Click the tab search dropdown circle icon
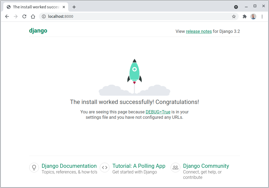Viewport: 269px width, 188px height. [x=236, y=7]
